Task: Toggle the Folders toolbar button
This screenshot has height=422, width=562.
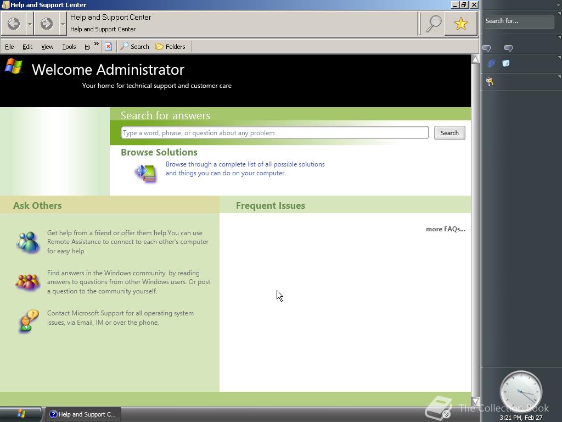Action: point(170,47)
